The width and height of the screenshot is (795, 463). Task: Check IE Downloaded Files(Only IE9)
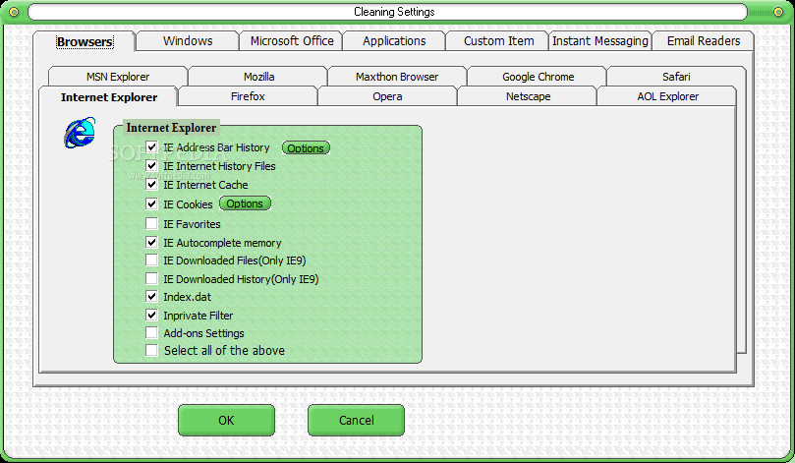pyautogui.click(x=151, y=260)
